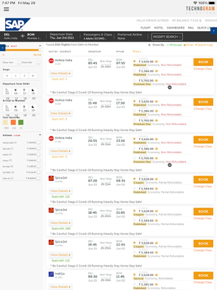The width and height of the screenshot is (217, 290).
Task: Select the afternoon arrival to Mumbai filter
Action: 24,108
